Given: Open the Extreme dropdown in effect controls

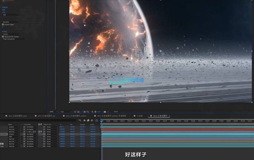Looking at the screenshot, I should coord(11,22).
